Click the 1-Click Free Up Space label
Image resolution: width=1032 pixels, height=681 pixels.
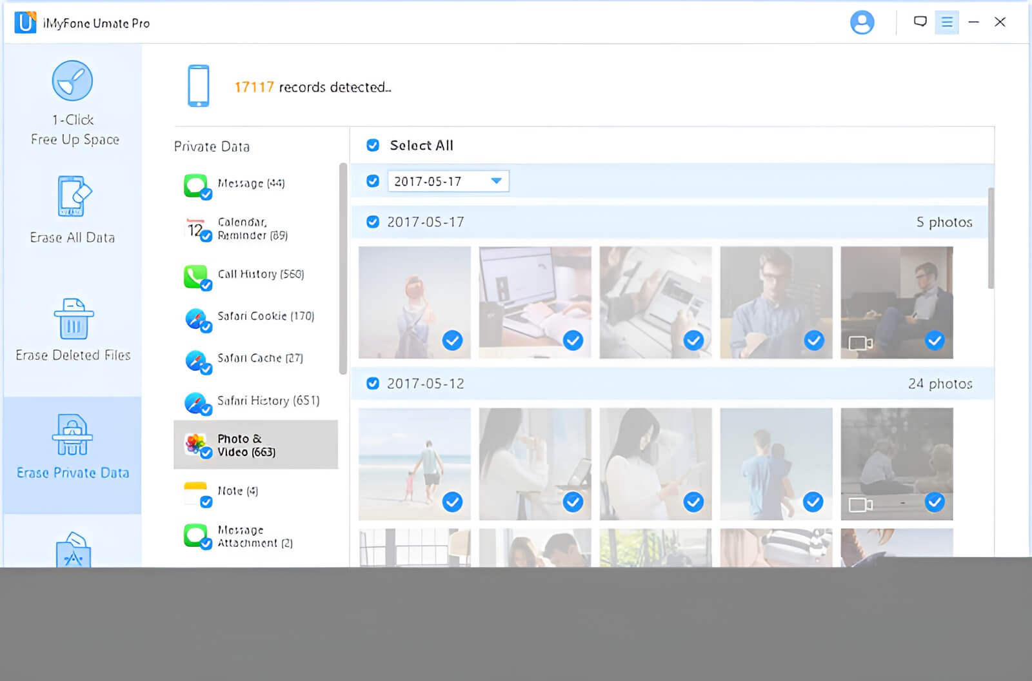[x=75, y=130]
